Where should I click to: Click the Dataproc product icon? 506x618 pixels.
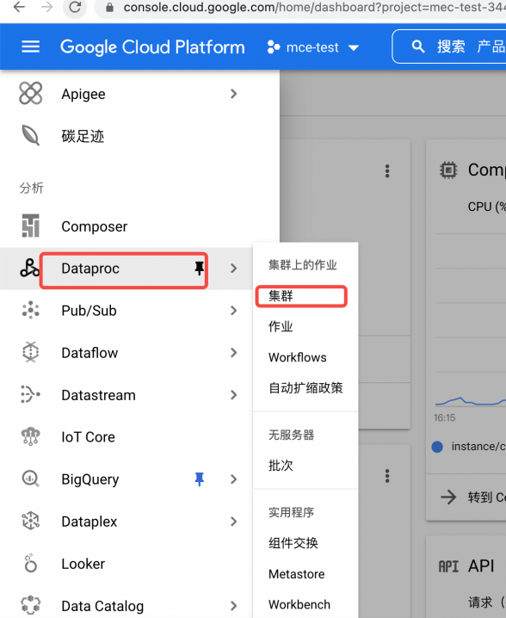click(29, 268)
